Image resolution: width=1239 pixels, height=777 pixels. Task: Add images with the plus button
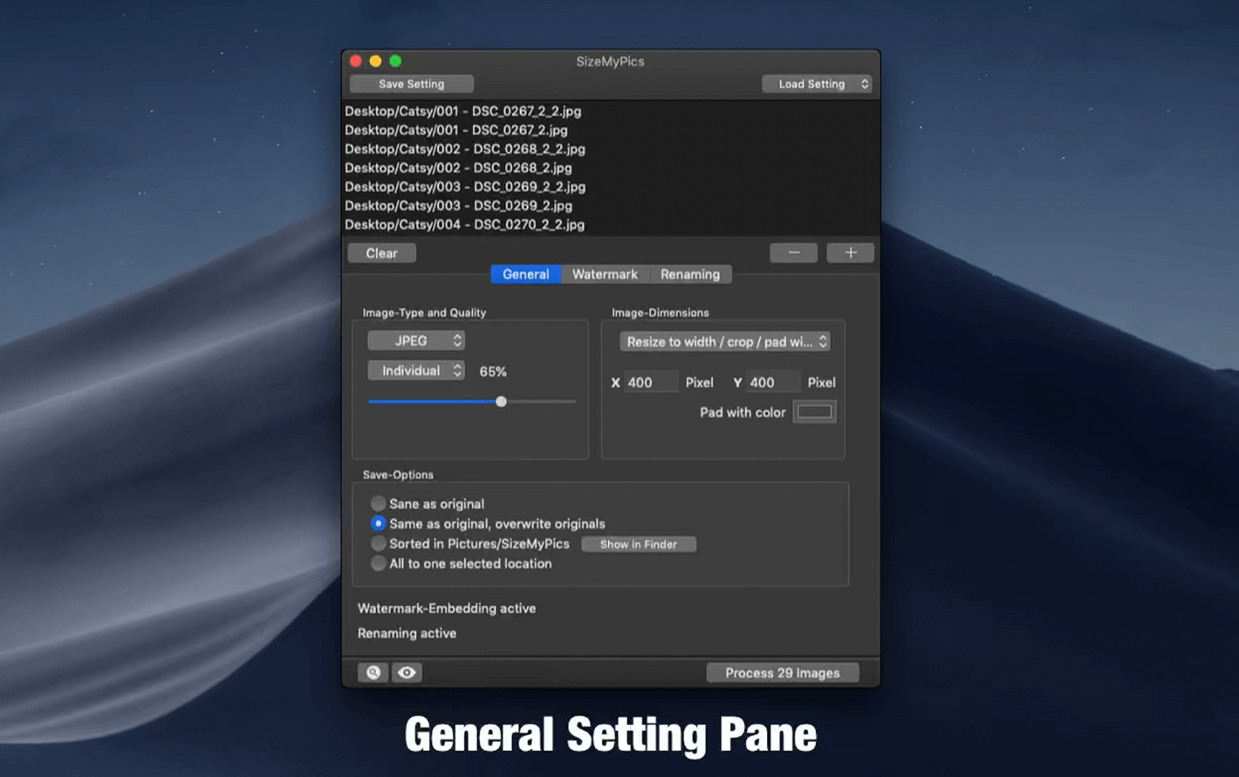point(851,252)
